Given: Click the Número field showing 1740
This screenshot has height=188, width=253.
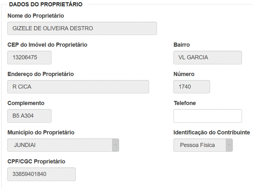Looking at the screenshot, I should [192, 87].
